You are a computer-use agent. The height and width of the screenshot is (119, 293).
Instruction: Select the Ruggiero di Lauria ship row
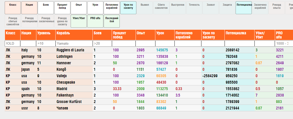click(70, 50)
